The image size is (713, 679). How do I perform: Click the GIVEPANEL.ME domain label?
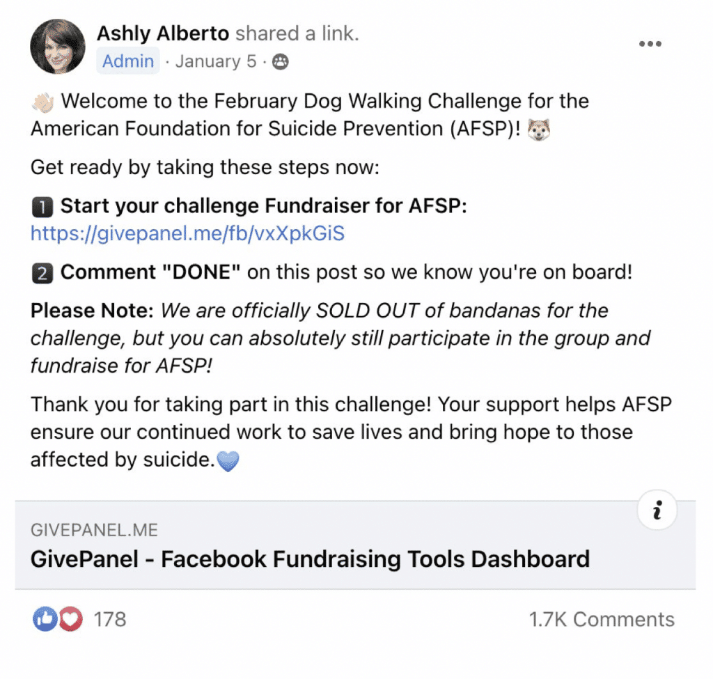click(94, 530)
